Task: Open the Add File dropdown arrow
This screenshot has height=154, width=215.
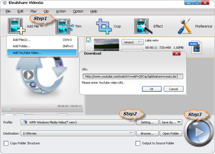Action: (42, 26)
